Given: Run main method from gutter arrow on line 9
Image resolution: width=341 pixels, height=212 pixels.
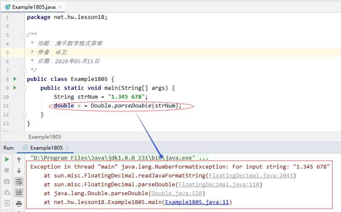Looking at the screenshot, I should click(15, 88).
